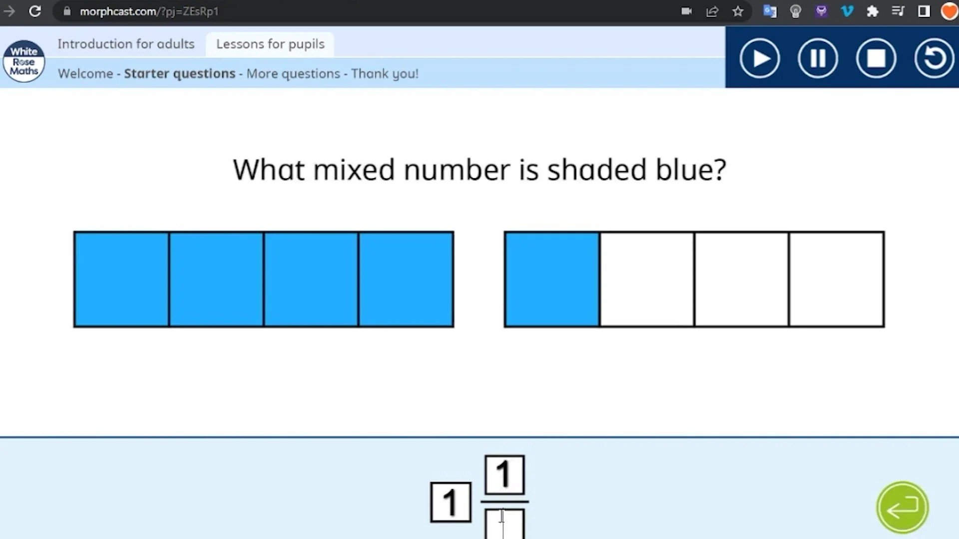The height and width of the screenshot is (539, 959).
Task: Jump to More questions section
Action: click(293, 73)
